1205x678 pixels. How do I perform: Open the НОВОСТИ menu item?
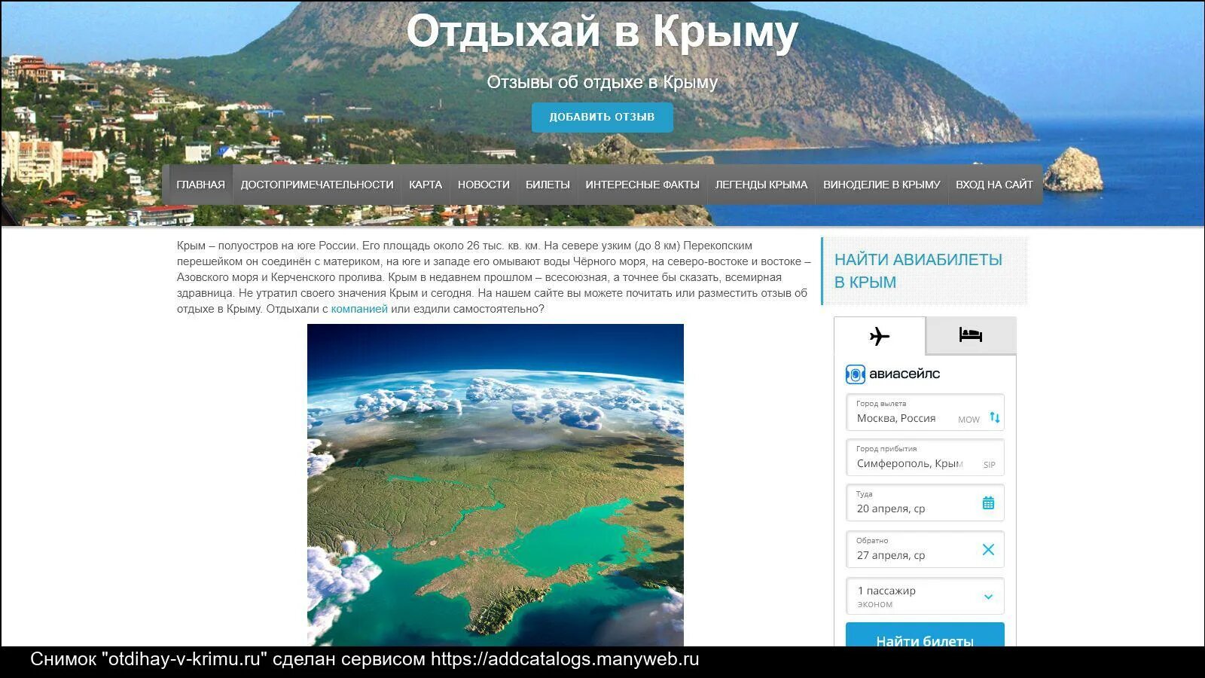(x=484, y=185)
